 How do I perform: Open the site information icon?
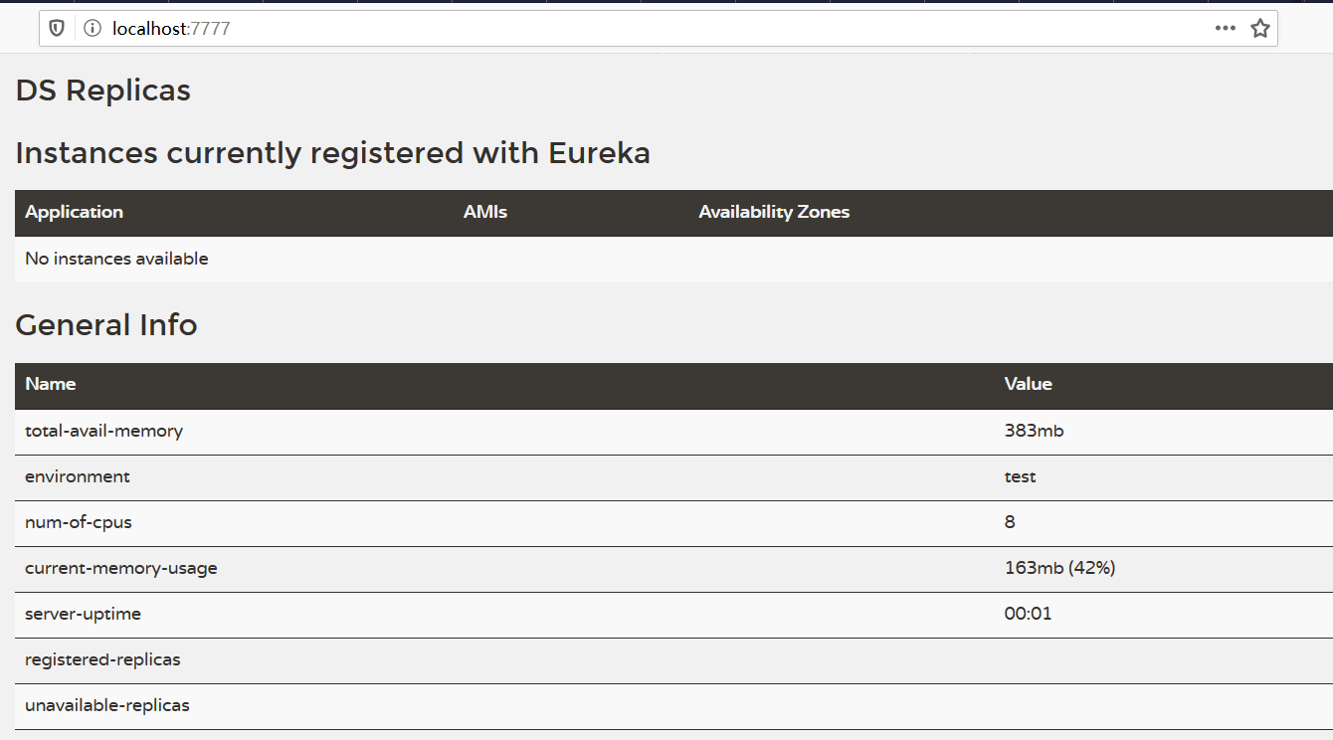[93, 29]
